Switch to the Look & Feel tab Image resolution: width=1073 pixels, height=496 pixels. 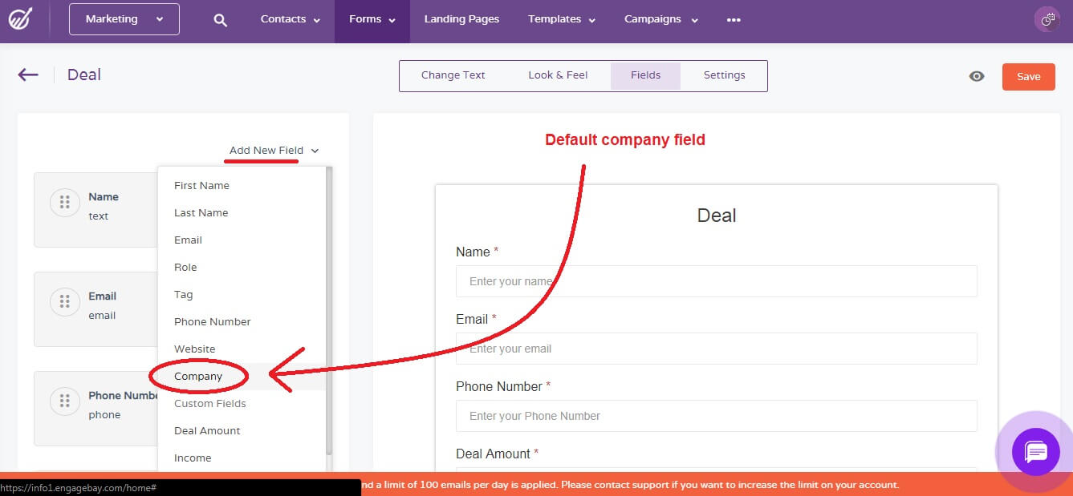[558, 75]
